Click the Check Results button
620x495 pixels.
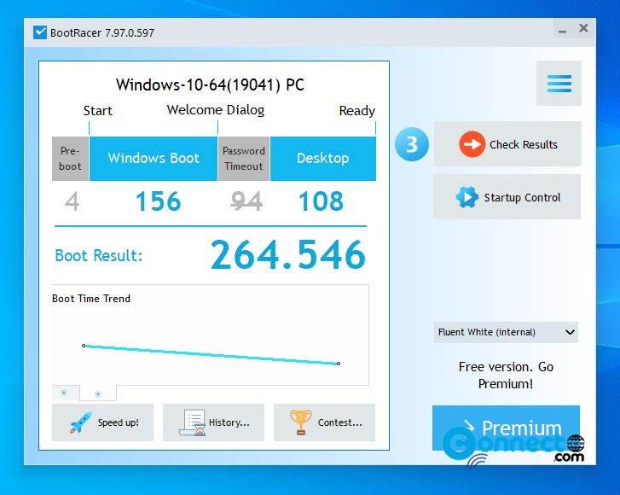pyautogui.click(x=507, y=144)
